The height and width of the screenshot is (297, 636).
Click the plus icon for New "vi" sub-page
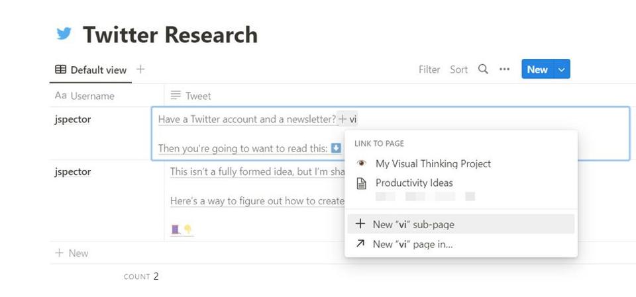pos(360,224)
